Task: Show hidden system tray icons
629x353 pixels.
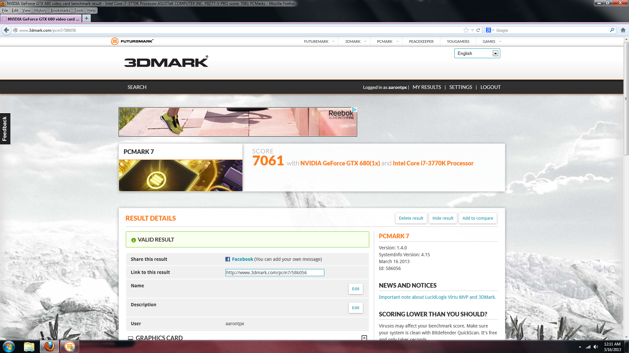Action: click(x=580, y=347)
